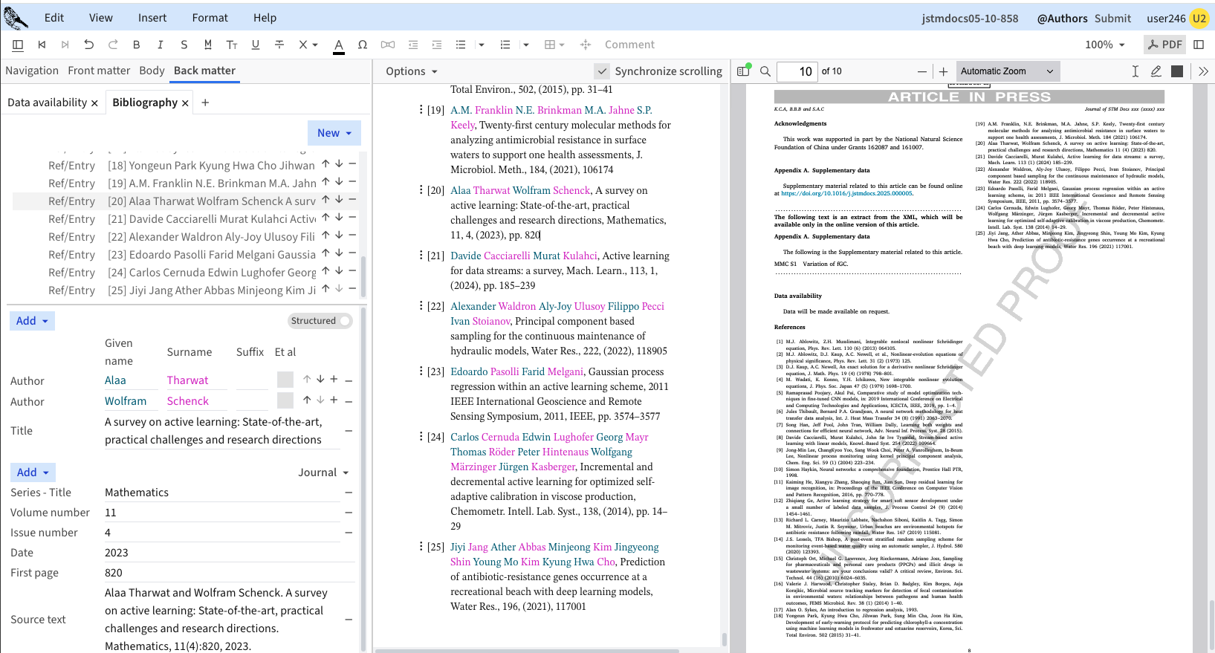Viewport: 1215px width, 653px height.
Task: Apply Italic formatting from toolbar
Action: pos(160,45)
